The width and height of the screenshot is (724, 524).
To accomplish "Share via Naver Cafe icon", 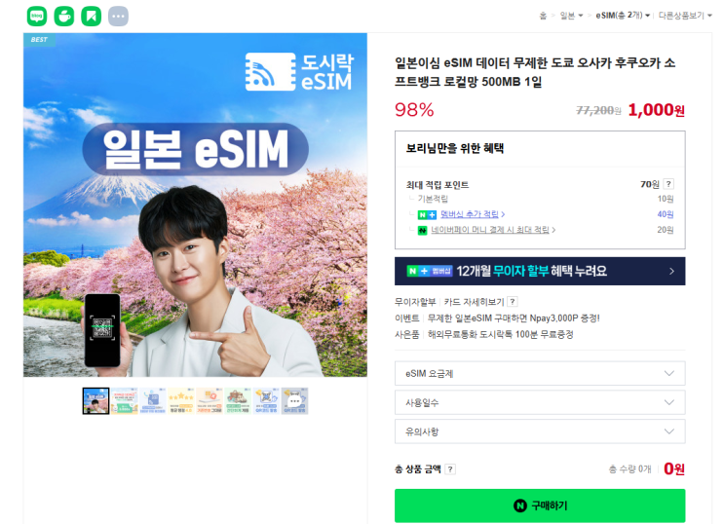I will (x=64, y=17).
